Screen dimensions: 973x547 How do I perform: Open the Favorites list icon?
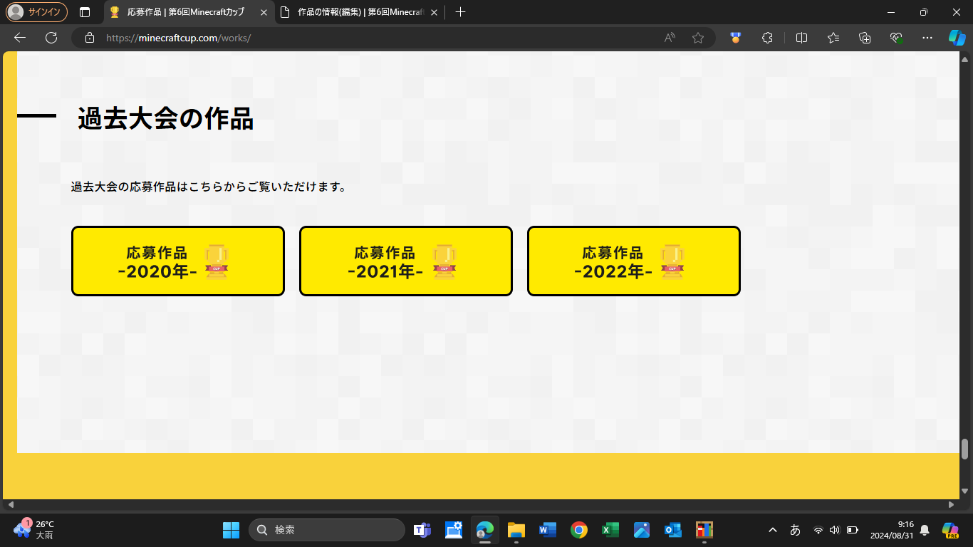[833, 38]
